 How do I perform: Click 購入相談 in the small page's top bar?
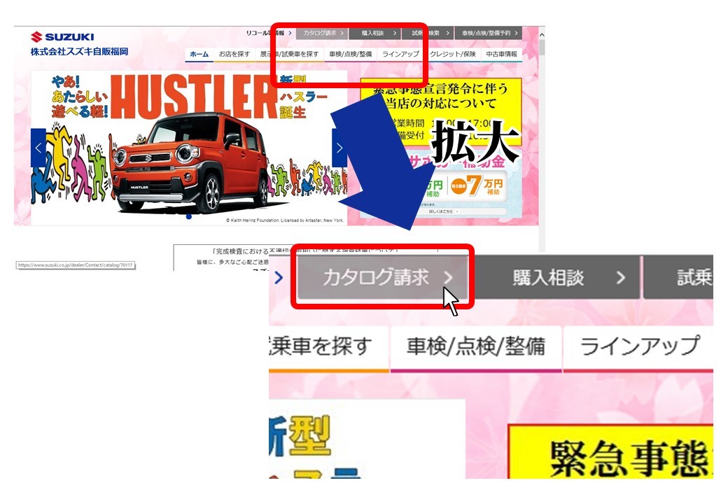[x=375, y=33]
